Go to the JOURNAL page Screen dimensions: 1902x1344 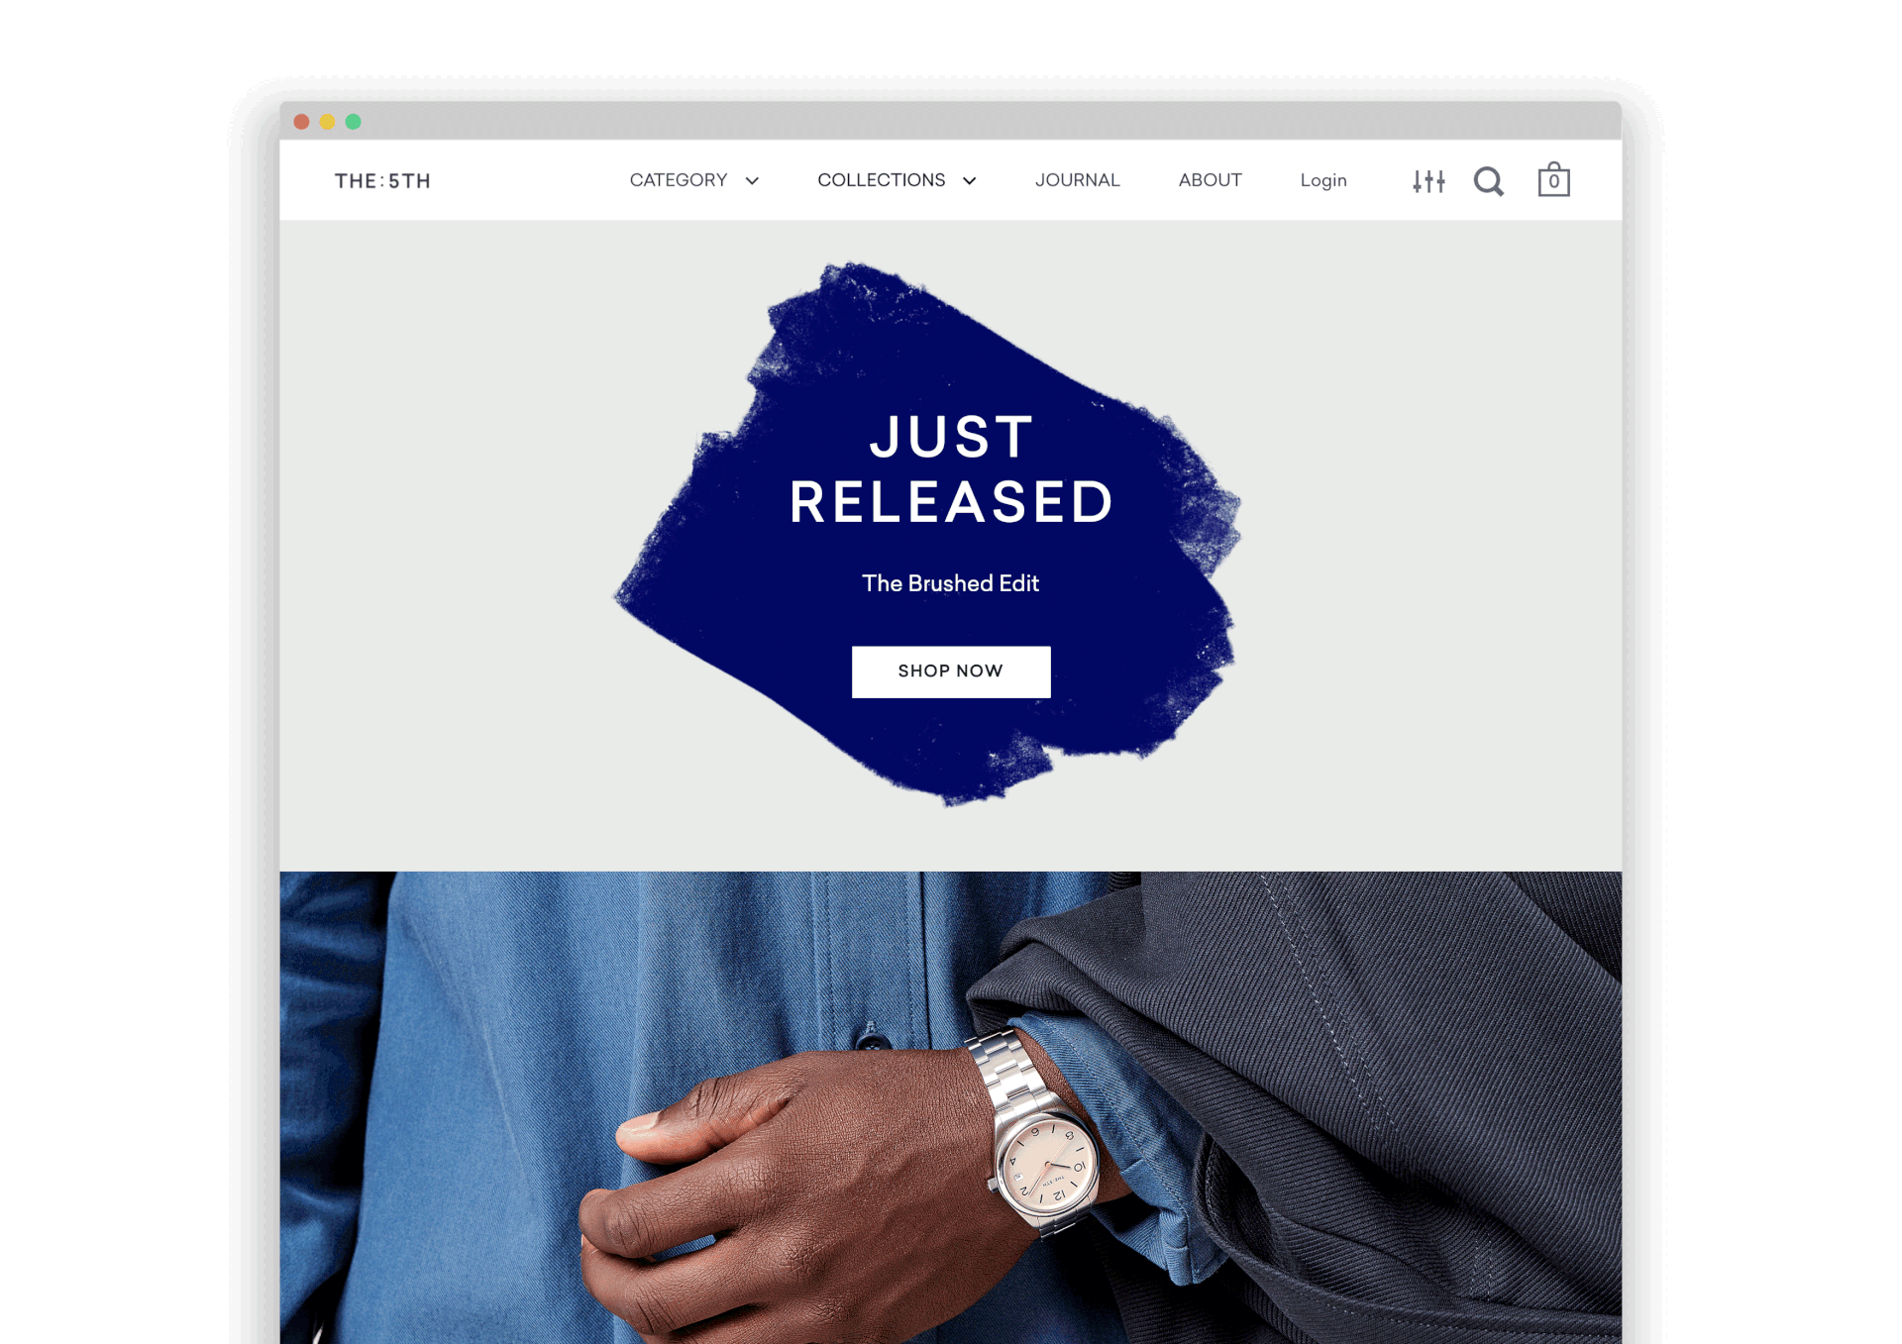[1077, 180]
